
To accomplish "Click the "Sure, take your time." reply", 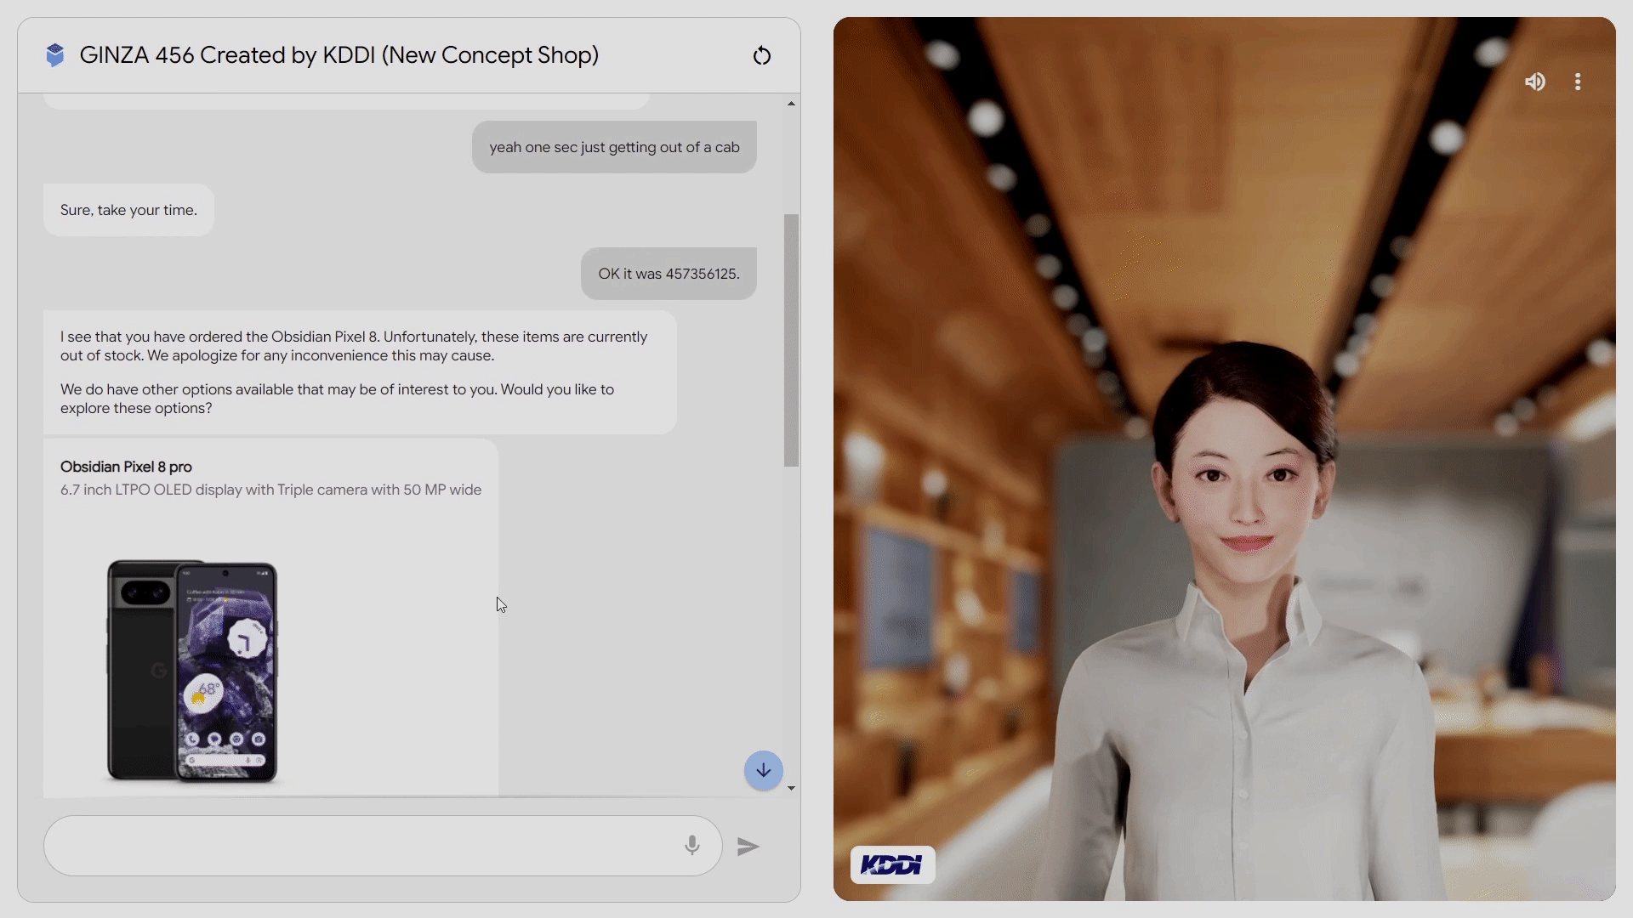I will pos(128,210).
